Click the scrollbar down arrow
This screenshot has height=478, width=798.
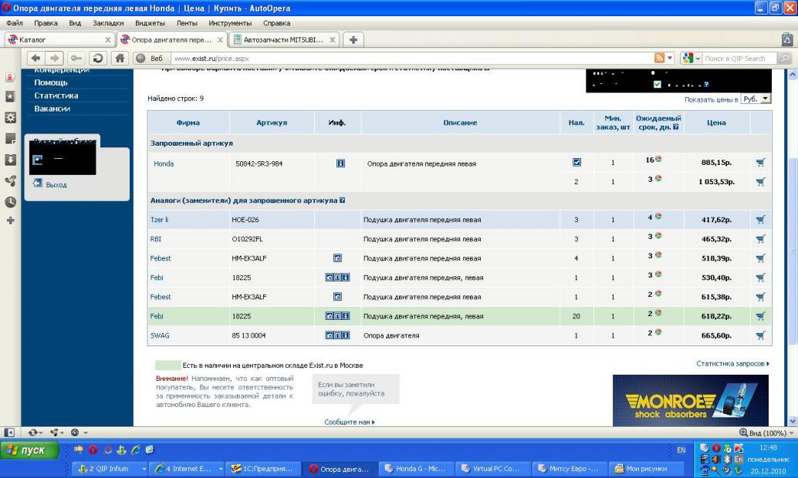[793, 421]
